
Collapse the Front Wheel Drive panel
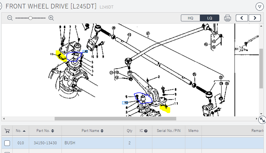tap(259, 6)
